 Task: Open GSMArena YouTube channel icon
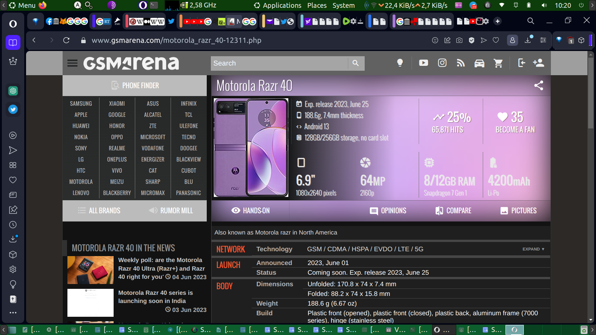(424, 63)
